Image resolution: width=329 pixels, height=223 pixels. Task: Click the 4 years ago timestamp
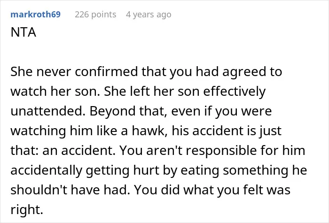point(149,15)
